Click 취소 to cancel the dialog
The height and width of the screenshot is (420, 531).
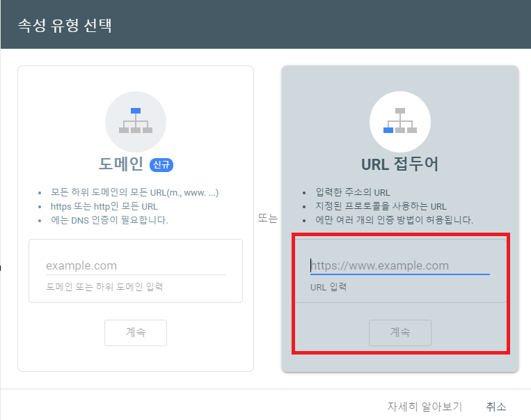[x=496, y=406]
